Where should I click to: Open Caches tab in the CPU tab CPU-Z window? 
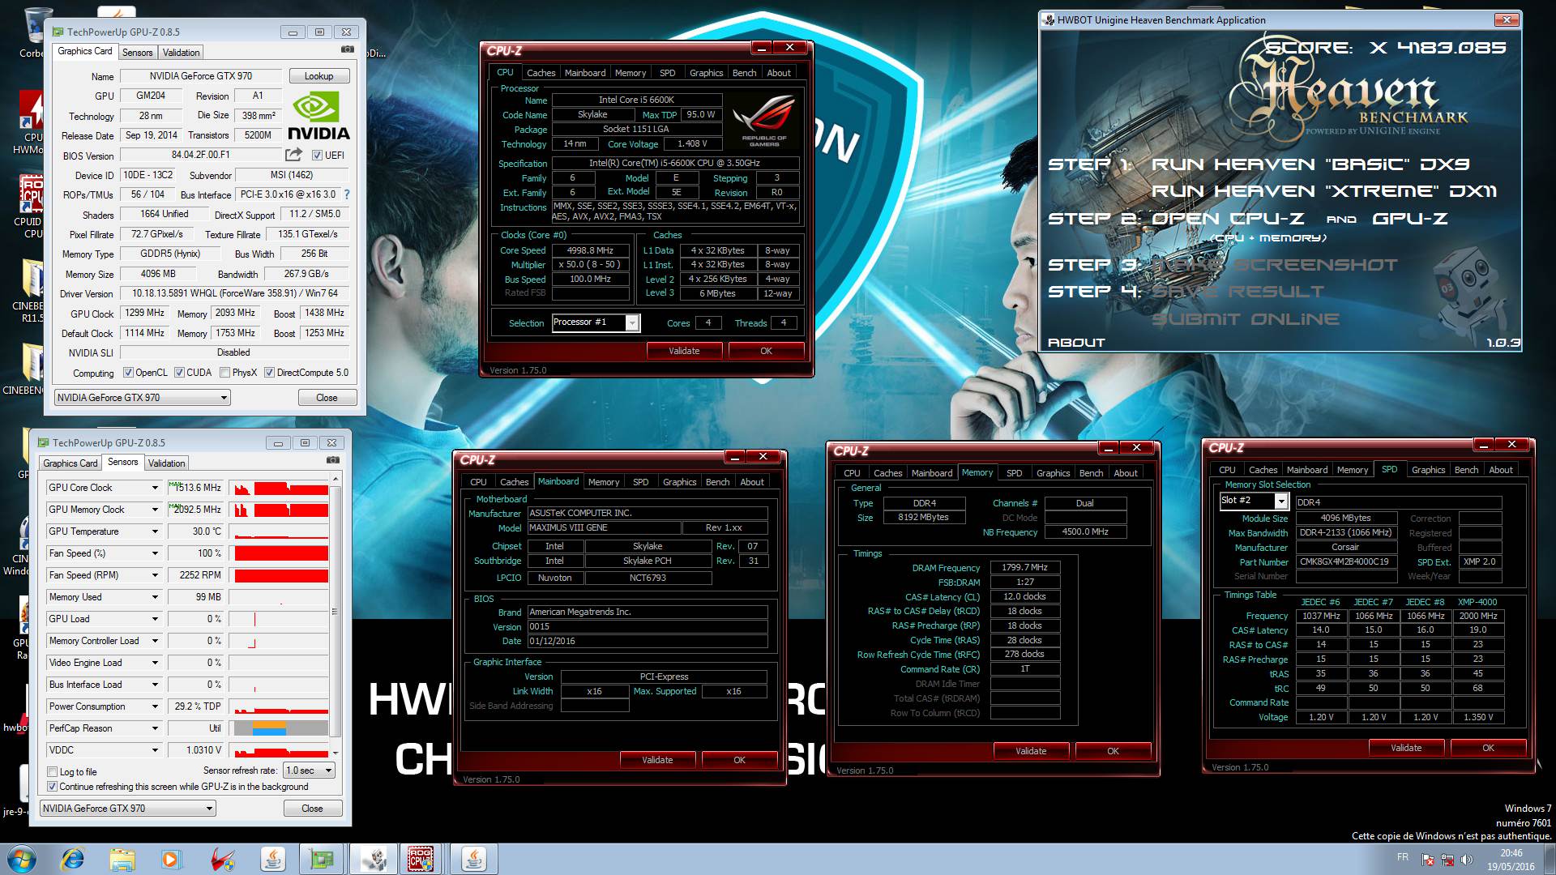541,73
